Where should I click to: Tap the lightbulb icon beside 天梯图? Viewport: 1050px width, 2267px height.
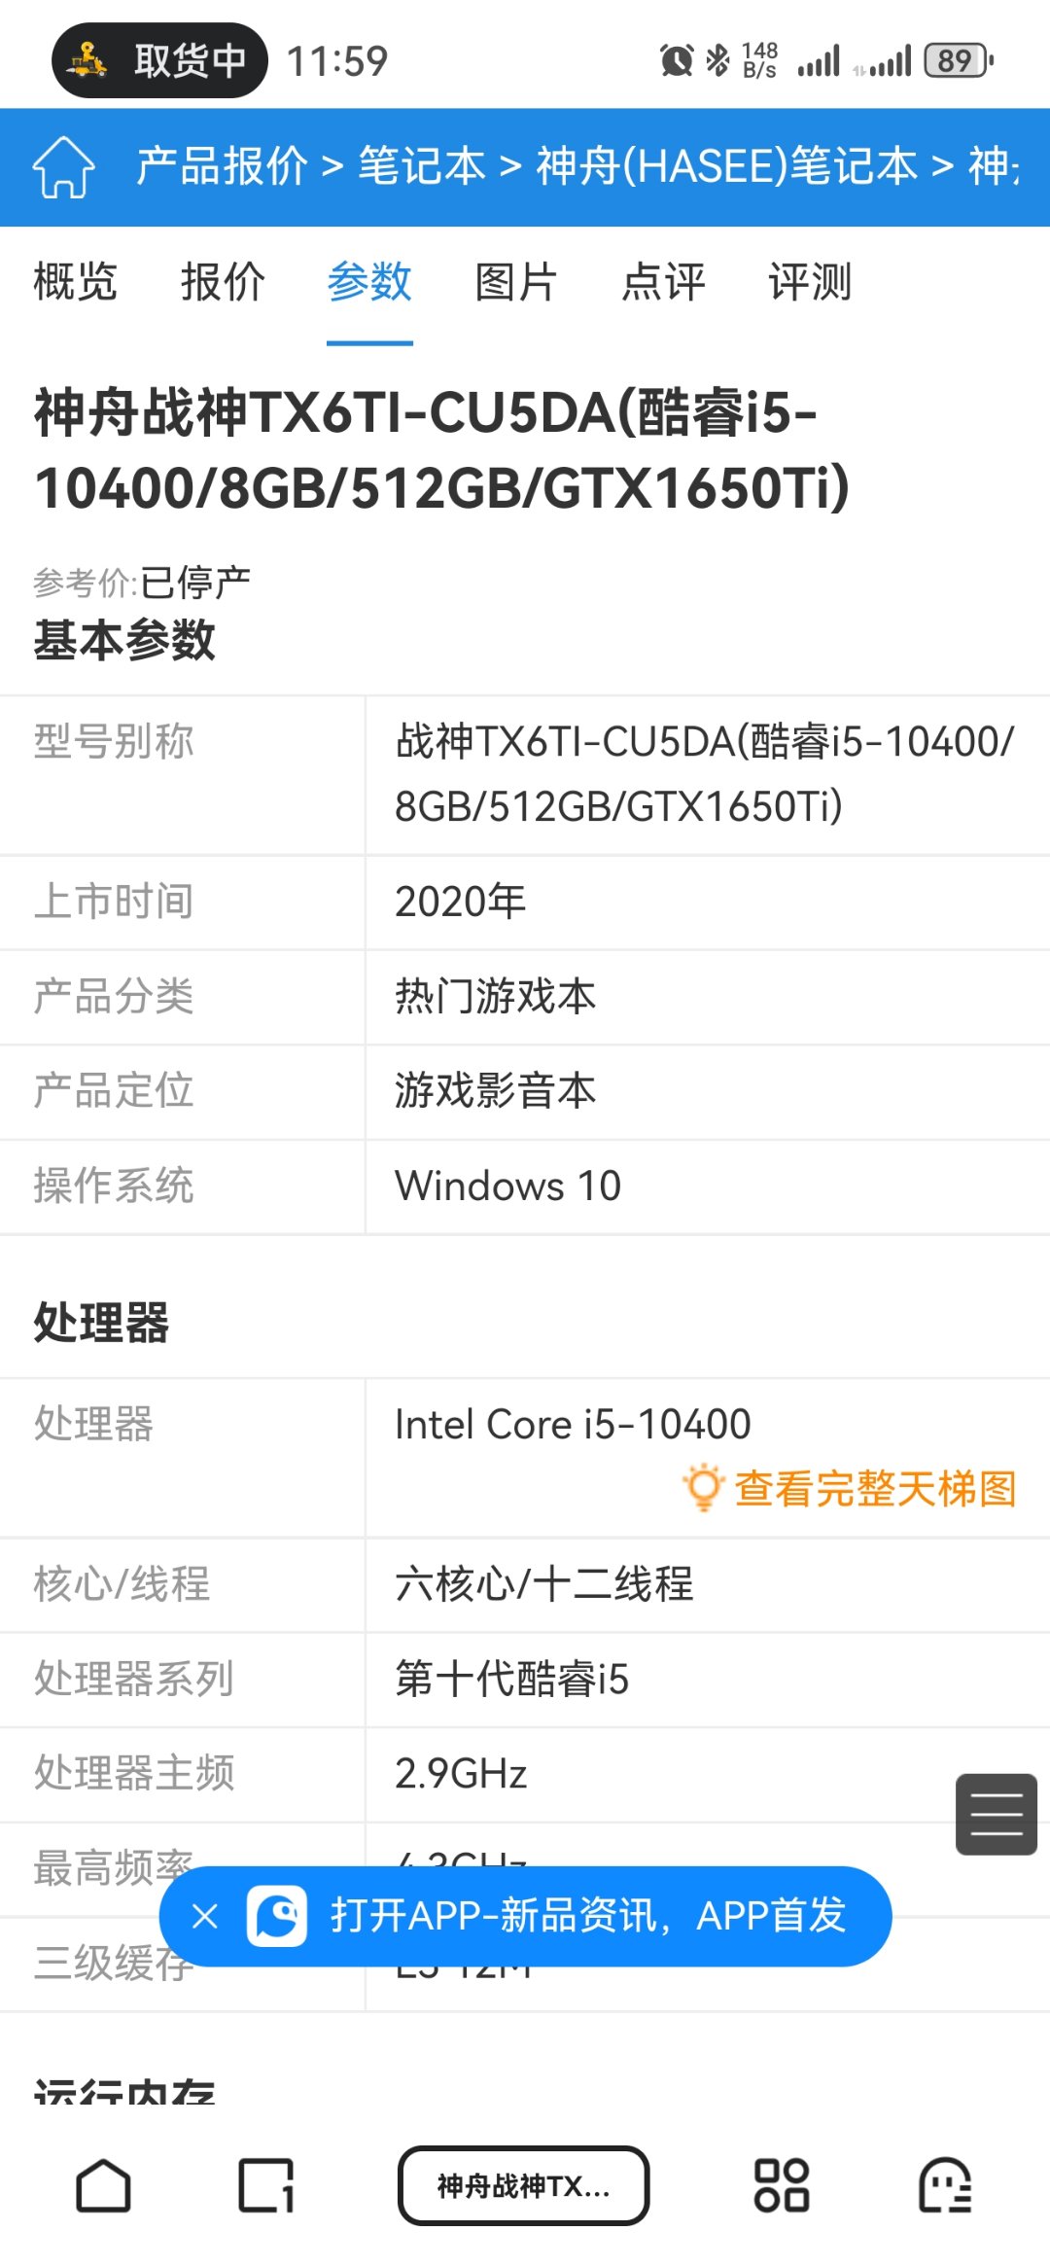pyautogui.click(x=703, y=1487)
